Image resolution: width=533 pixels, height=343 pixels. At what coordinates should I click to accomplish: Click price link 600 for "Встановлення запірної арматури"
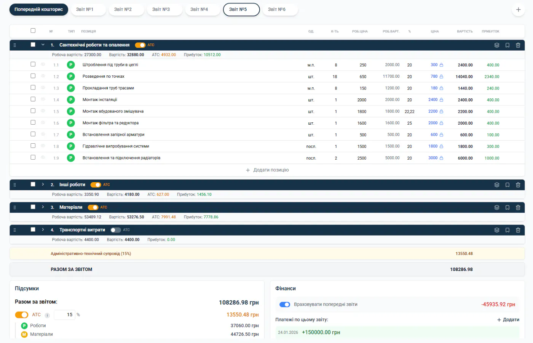coord(434,135)
